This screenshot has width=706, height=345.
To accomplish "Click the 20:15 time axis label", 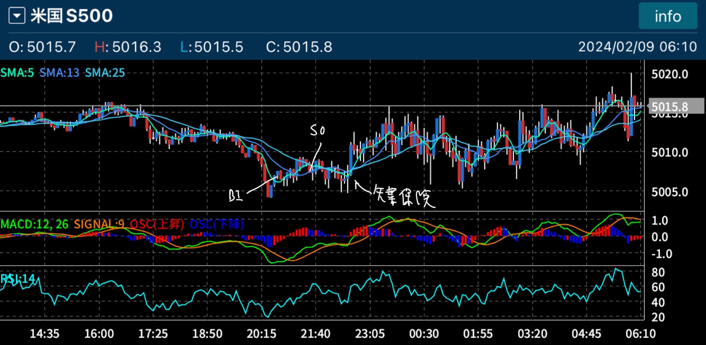I will click(261, 333).
